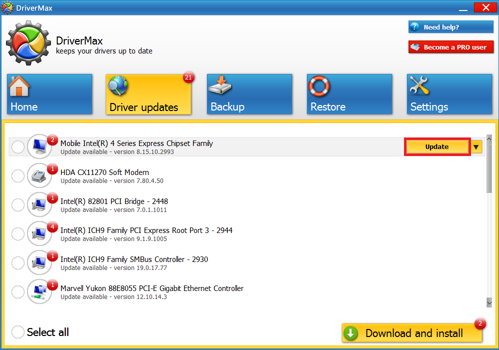The height and width of the screenshot is (350, 499).
Task: Click the question mark help icon
Action: click(414, 26)
